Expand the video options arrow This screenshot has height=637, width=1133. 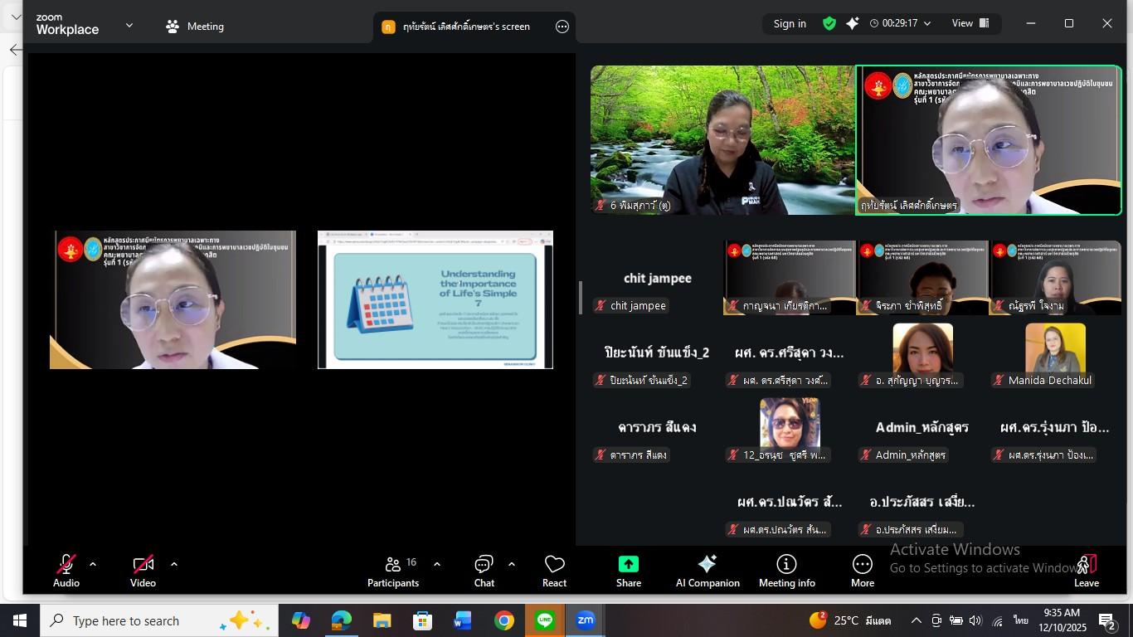pyautogui.click(x=174, y=565)
